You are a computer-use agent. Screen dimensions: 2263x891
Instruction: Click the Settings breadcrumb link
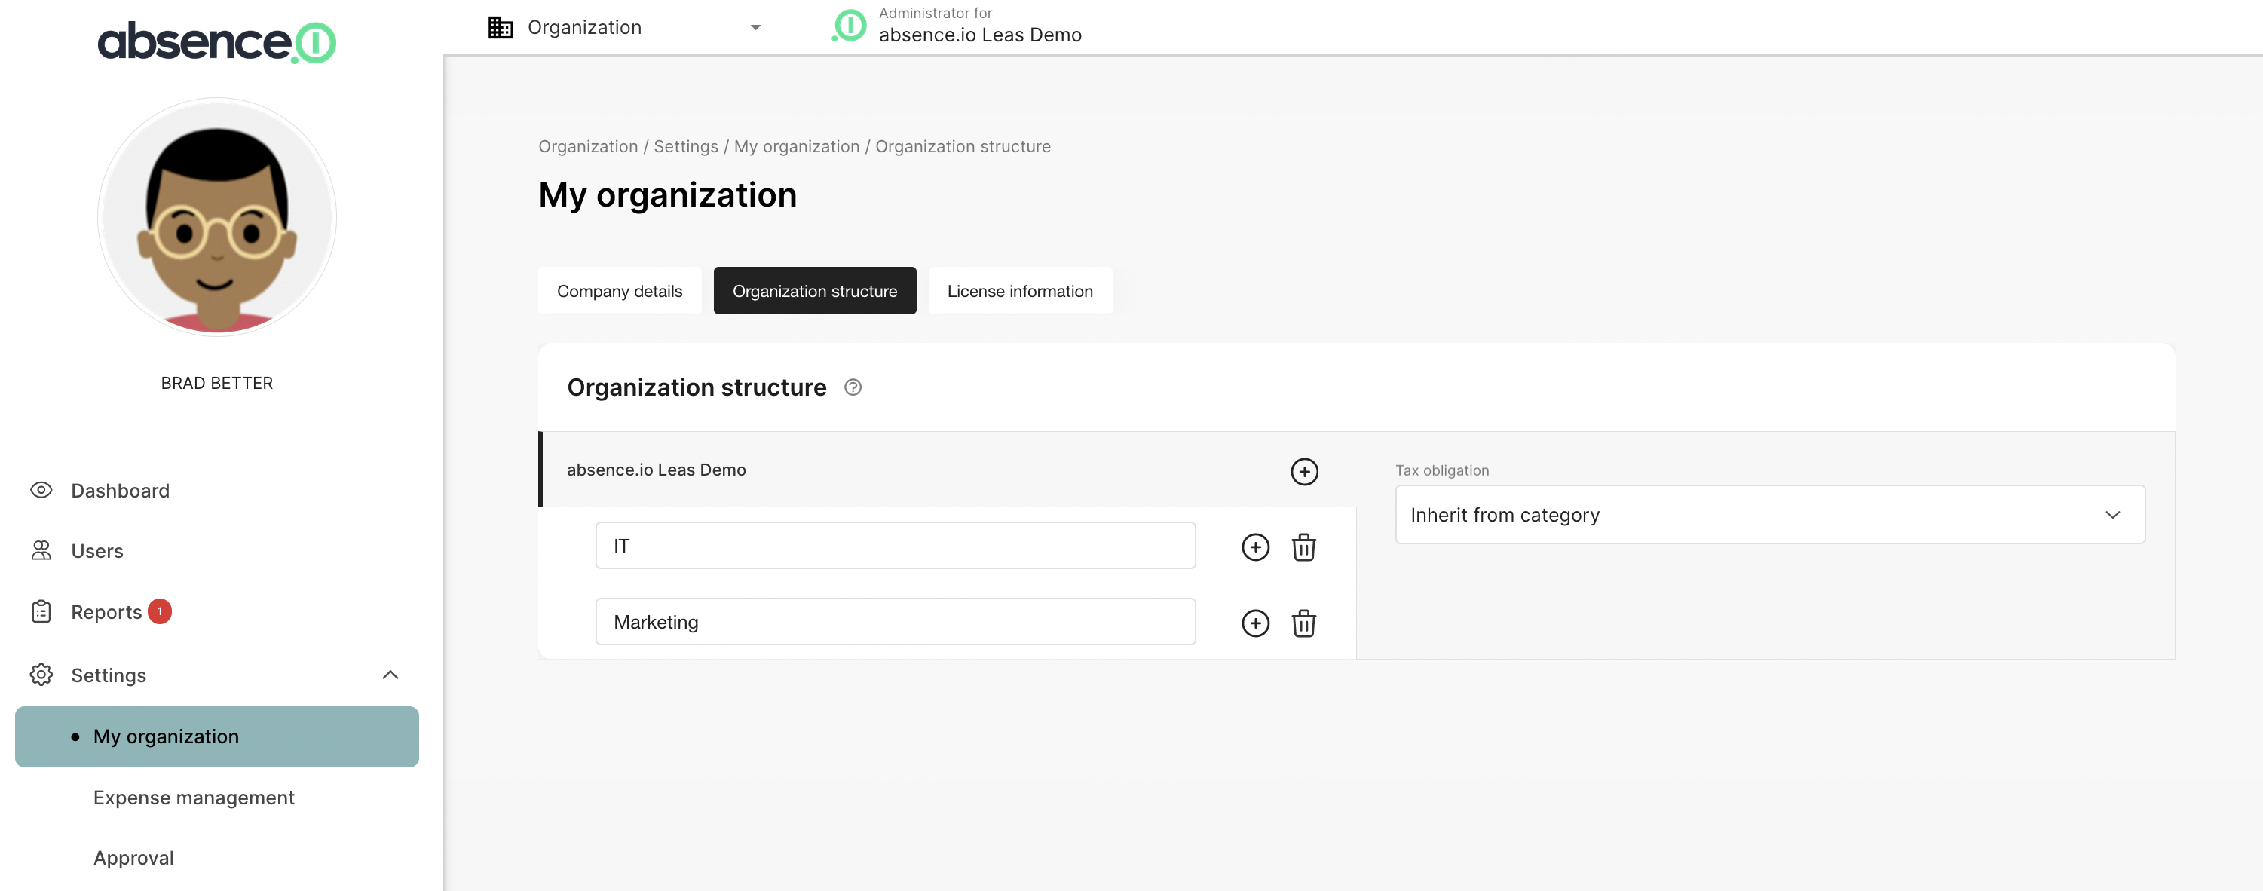685,147
